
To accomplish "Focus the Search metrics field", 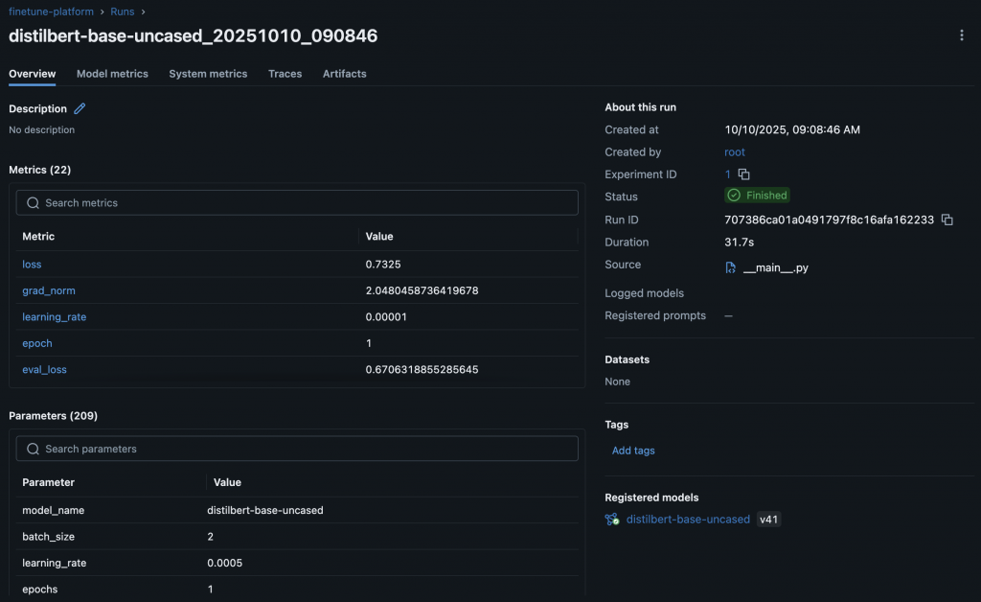I will (297, 203).
